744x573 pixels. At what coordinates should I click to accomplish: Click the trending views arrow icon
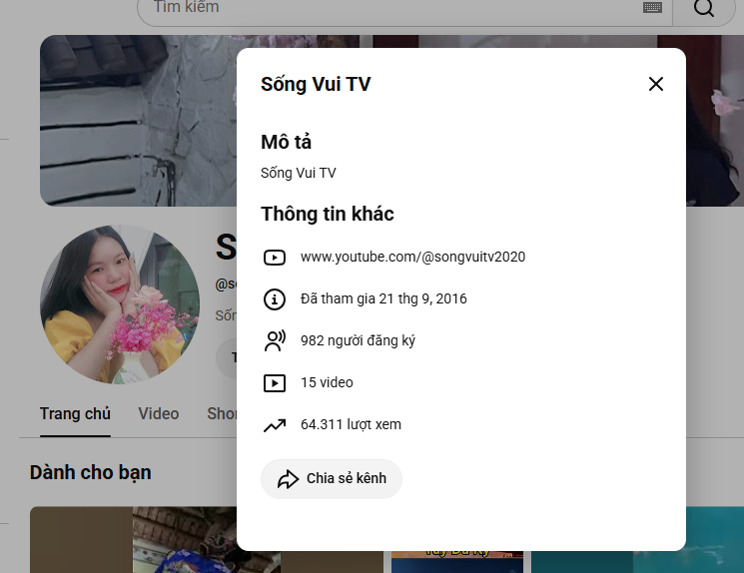[x=275, y=425]
